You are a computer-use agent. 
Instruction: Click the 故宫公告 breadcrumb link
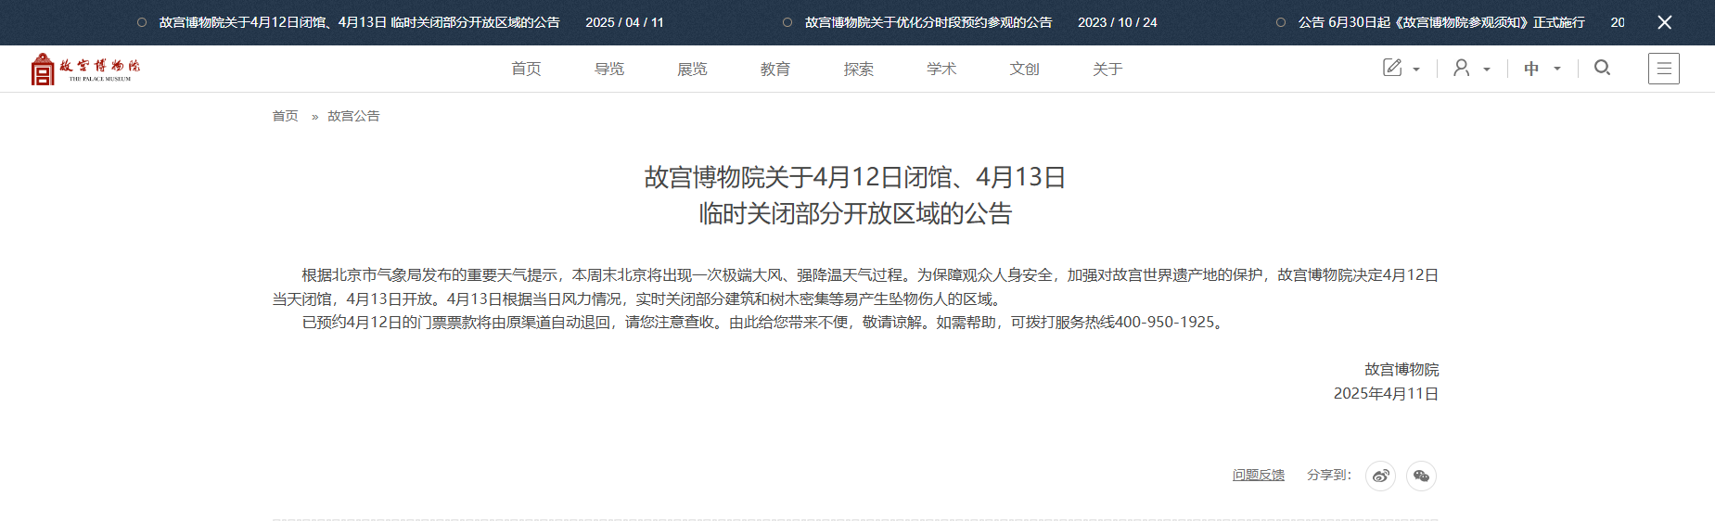pyautogui.click(x=353, y=116)
